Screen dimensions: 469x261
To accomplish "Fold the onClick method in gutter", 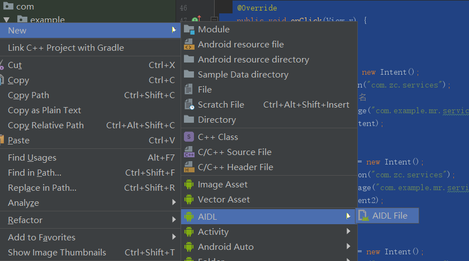I will point(214,20).
